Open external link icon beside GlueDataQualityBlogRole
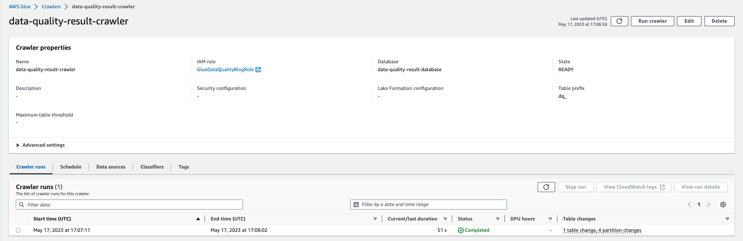 tap(258, 69)
